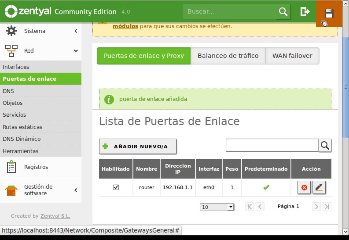Click the Lista de Puertas de Enlace heading
The height and width of the screenshot is (240, 349).
coord(169,122)
